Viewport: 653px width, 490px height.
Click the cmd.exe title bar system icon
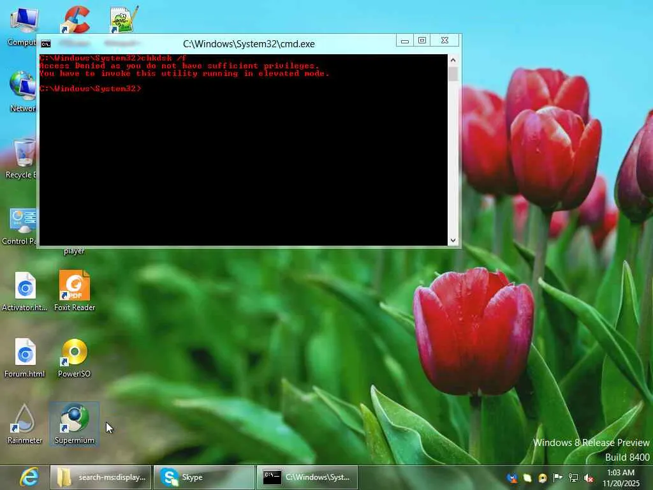(46, 44)
